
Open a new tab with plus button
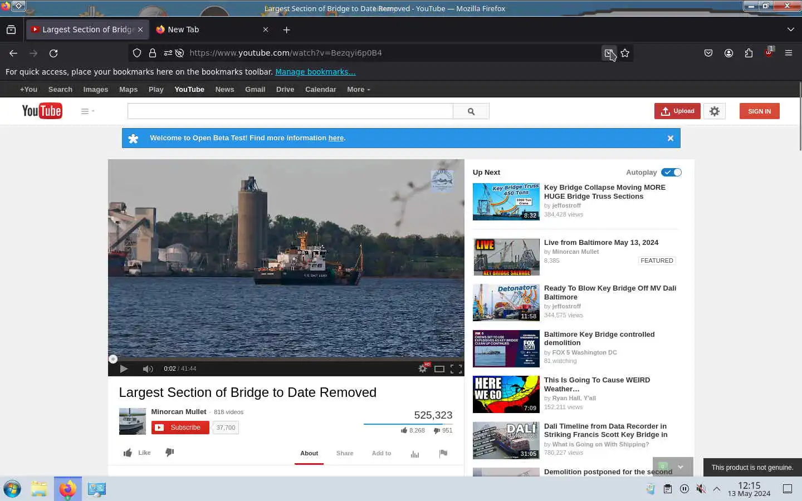286,30
